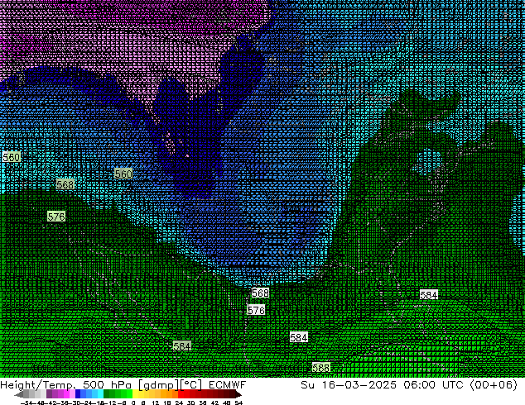Pick the bright red legend swatch
The image size is (525, 405).
coord(181,394)
